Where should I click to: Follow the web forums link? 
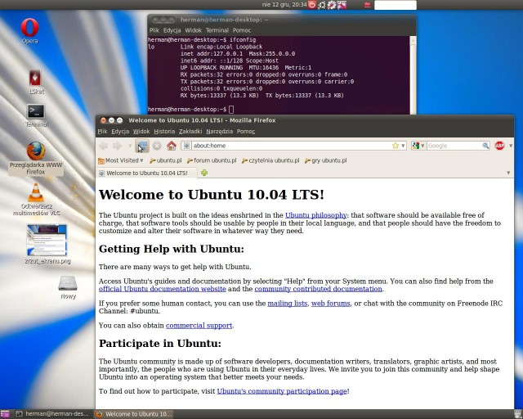click(330, 304)
